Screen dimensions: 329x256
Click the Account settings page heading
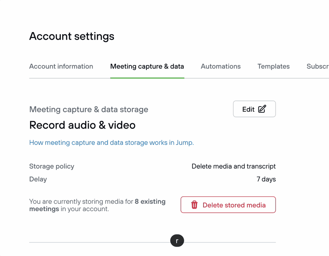(x=72, y=36)
